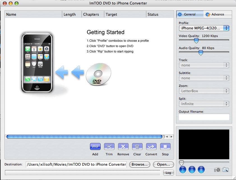Click the Clear trash icon

[x=137, y=146]
